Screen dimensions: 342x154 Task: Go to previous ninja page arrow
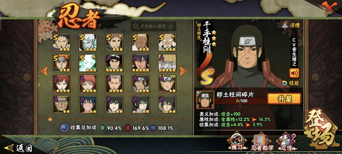44,71
